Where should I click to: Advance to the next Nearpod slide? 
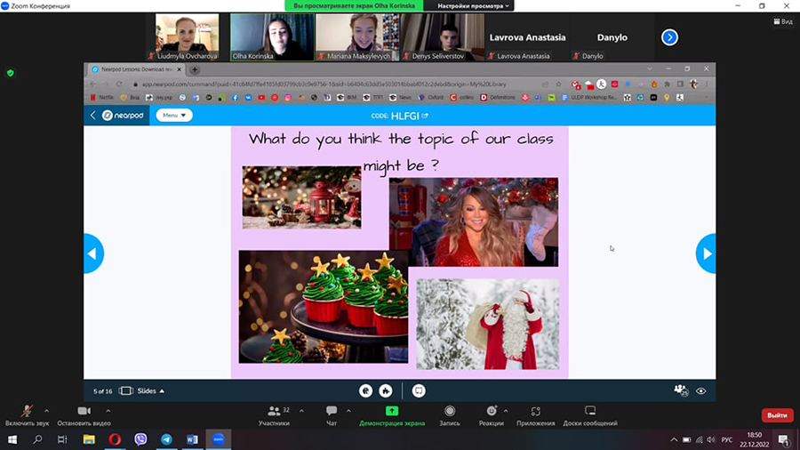pos(706,253)
